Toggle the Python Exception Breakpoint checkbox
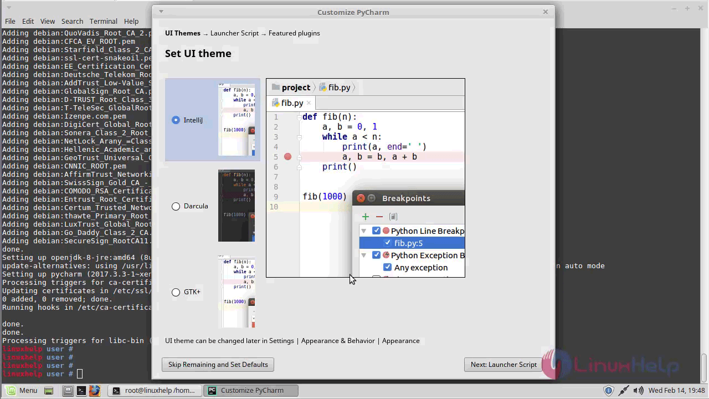The image size is (709, 399). click(376, 255)
